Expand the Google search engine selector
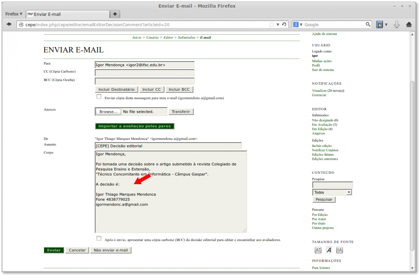The width and height of the screenshot is (419, 275). pyautogui.click(x=298, y=25)
